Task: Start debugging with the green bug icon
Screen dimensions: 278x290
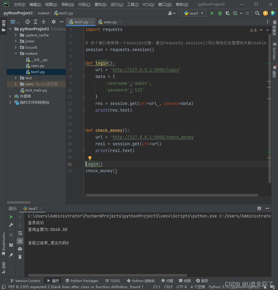Action: 220,13
